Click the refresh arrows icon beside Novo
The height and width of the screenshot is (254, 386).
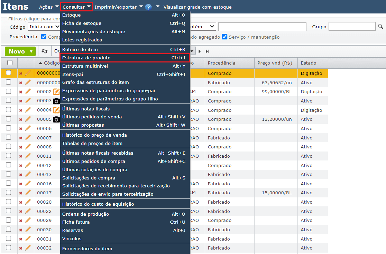click(x=45, y=51)
